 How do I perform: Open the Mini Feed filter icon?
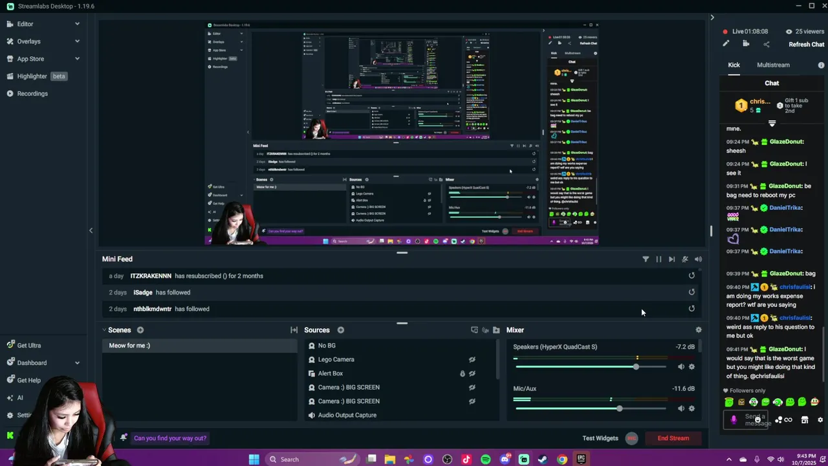[x=646, y=260]
